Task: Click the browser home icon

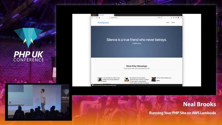Action: (x=99, y=18)
